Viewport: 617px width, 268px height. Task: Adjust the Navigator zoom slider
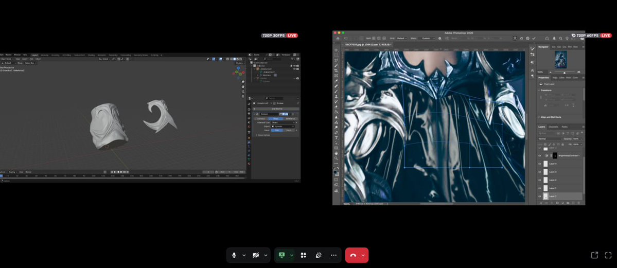565,72
